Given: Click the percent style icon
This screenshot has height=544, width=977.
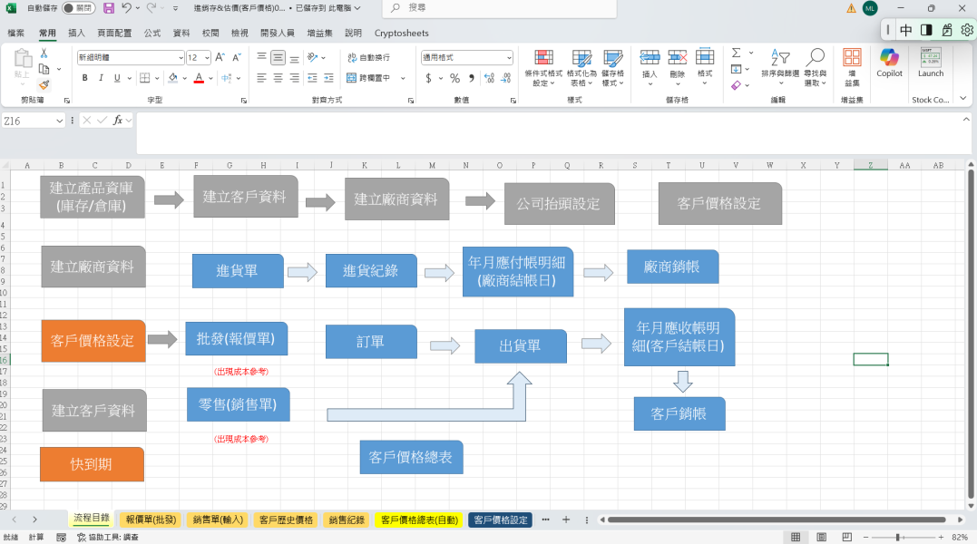Looking at the screenshot, I should [x=454, y=78].
